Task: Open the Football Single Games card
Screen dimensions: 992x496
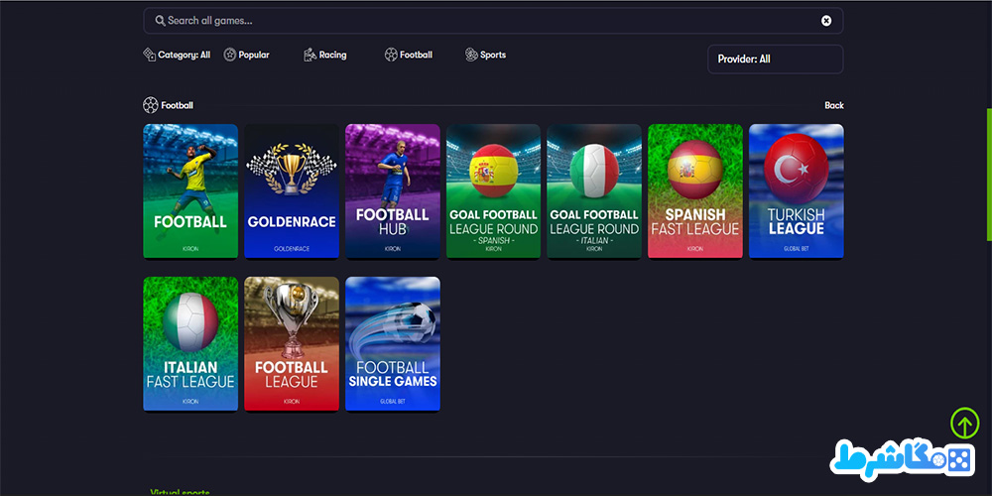Action: tap(392, 343)
